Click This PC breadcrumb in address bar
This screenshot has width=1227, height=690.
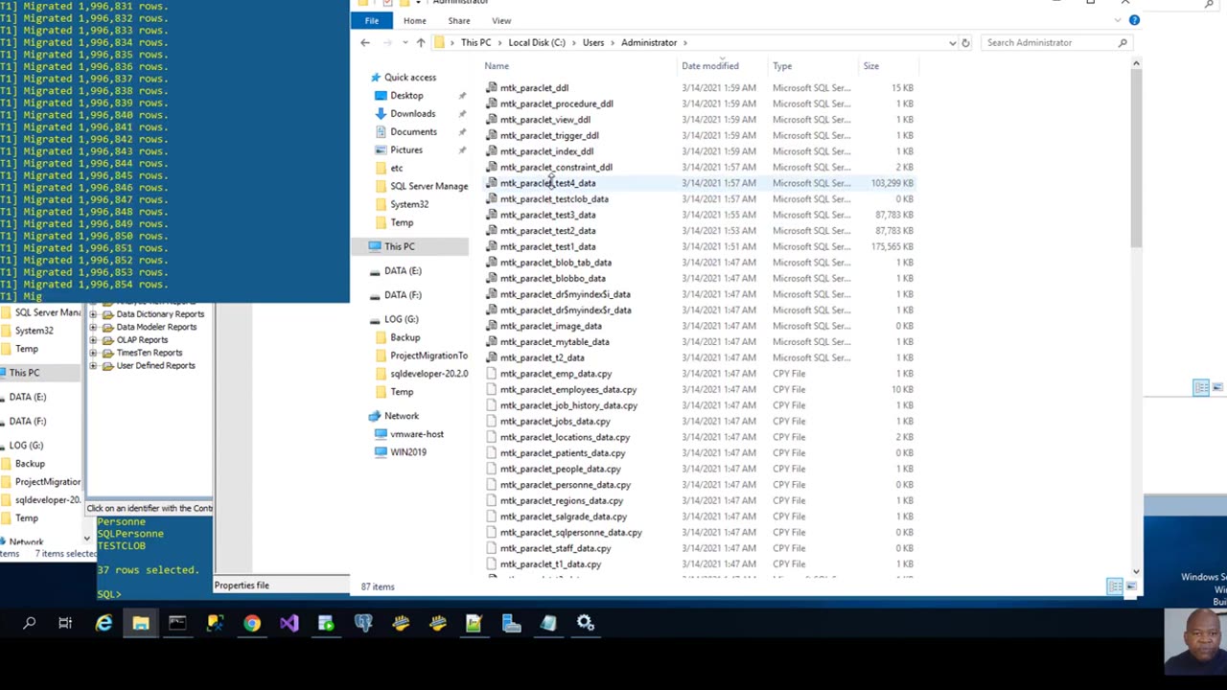(x=475, y=42)
